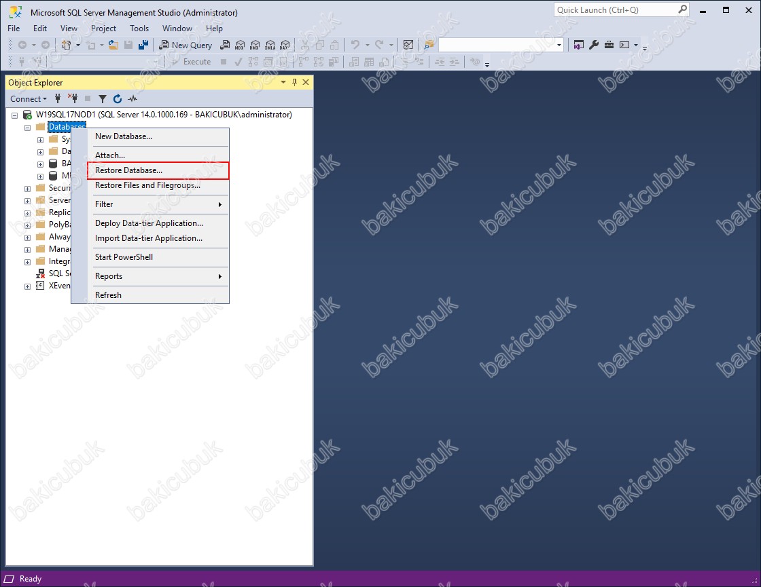Image resolution: width=761 pixels, height=587 pixels.
Task: Open the Reports submenu
Action: [158, 276]
